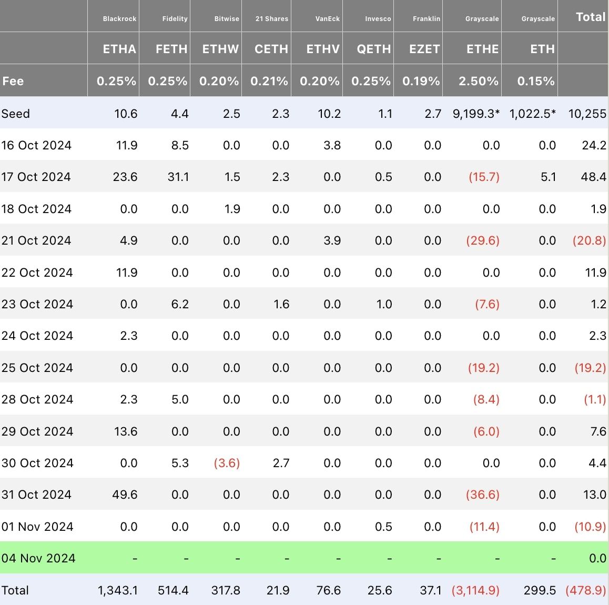
Task: Click the CETH ticker header
Action: point(271,49)
